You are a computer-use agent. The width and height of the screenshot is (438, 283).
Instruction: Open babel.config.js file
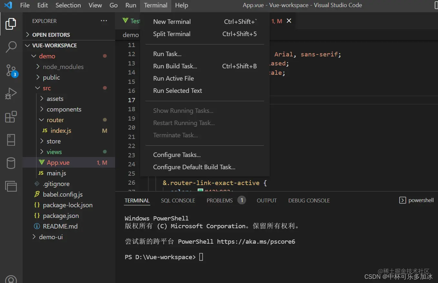[x=63, y=194]
